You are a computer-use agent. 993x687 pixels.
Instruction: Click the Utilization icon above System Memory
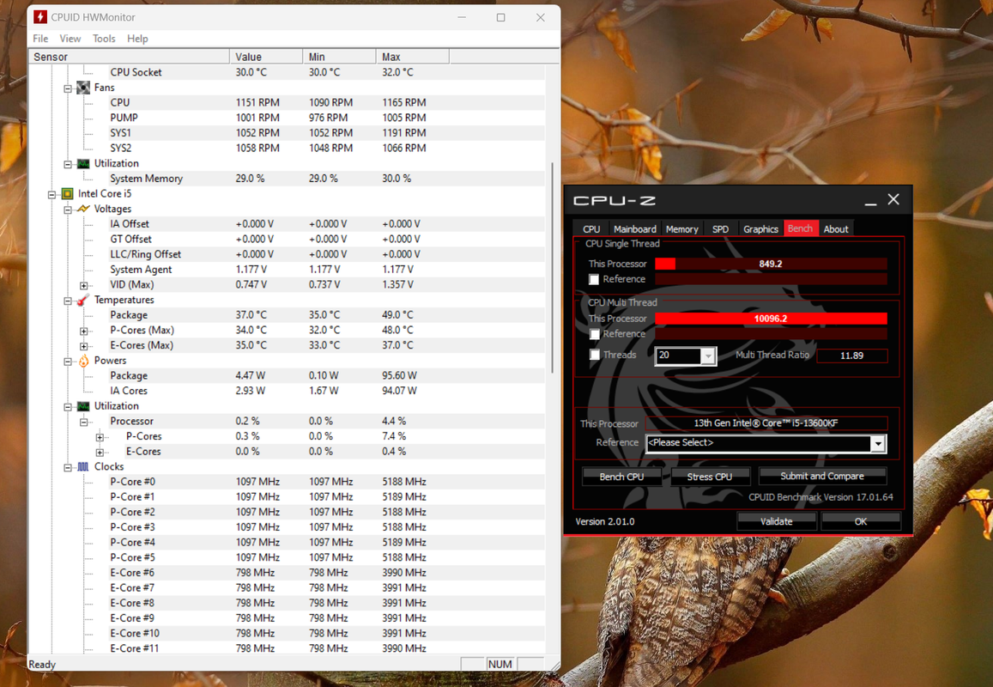[x=83, y=163]
